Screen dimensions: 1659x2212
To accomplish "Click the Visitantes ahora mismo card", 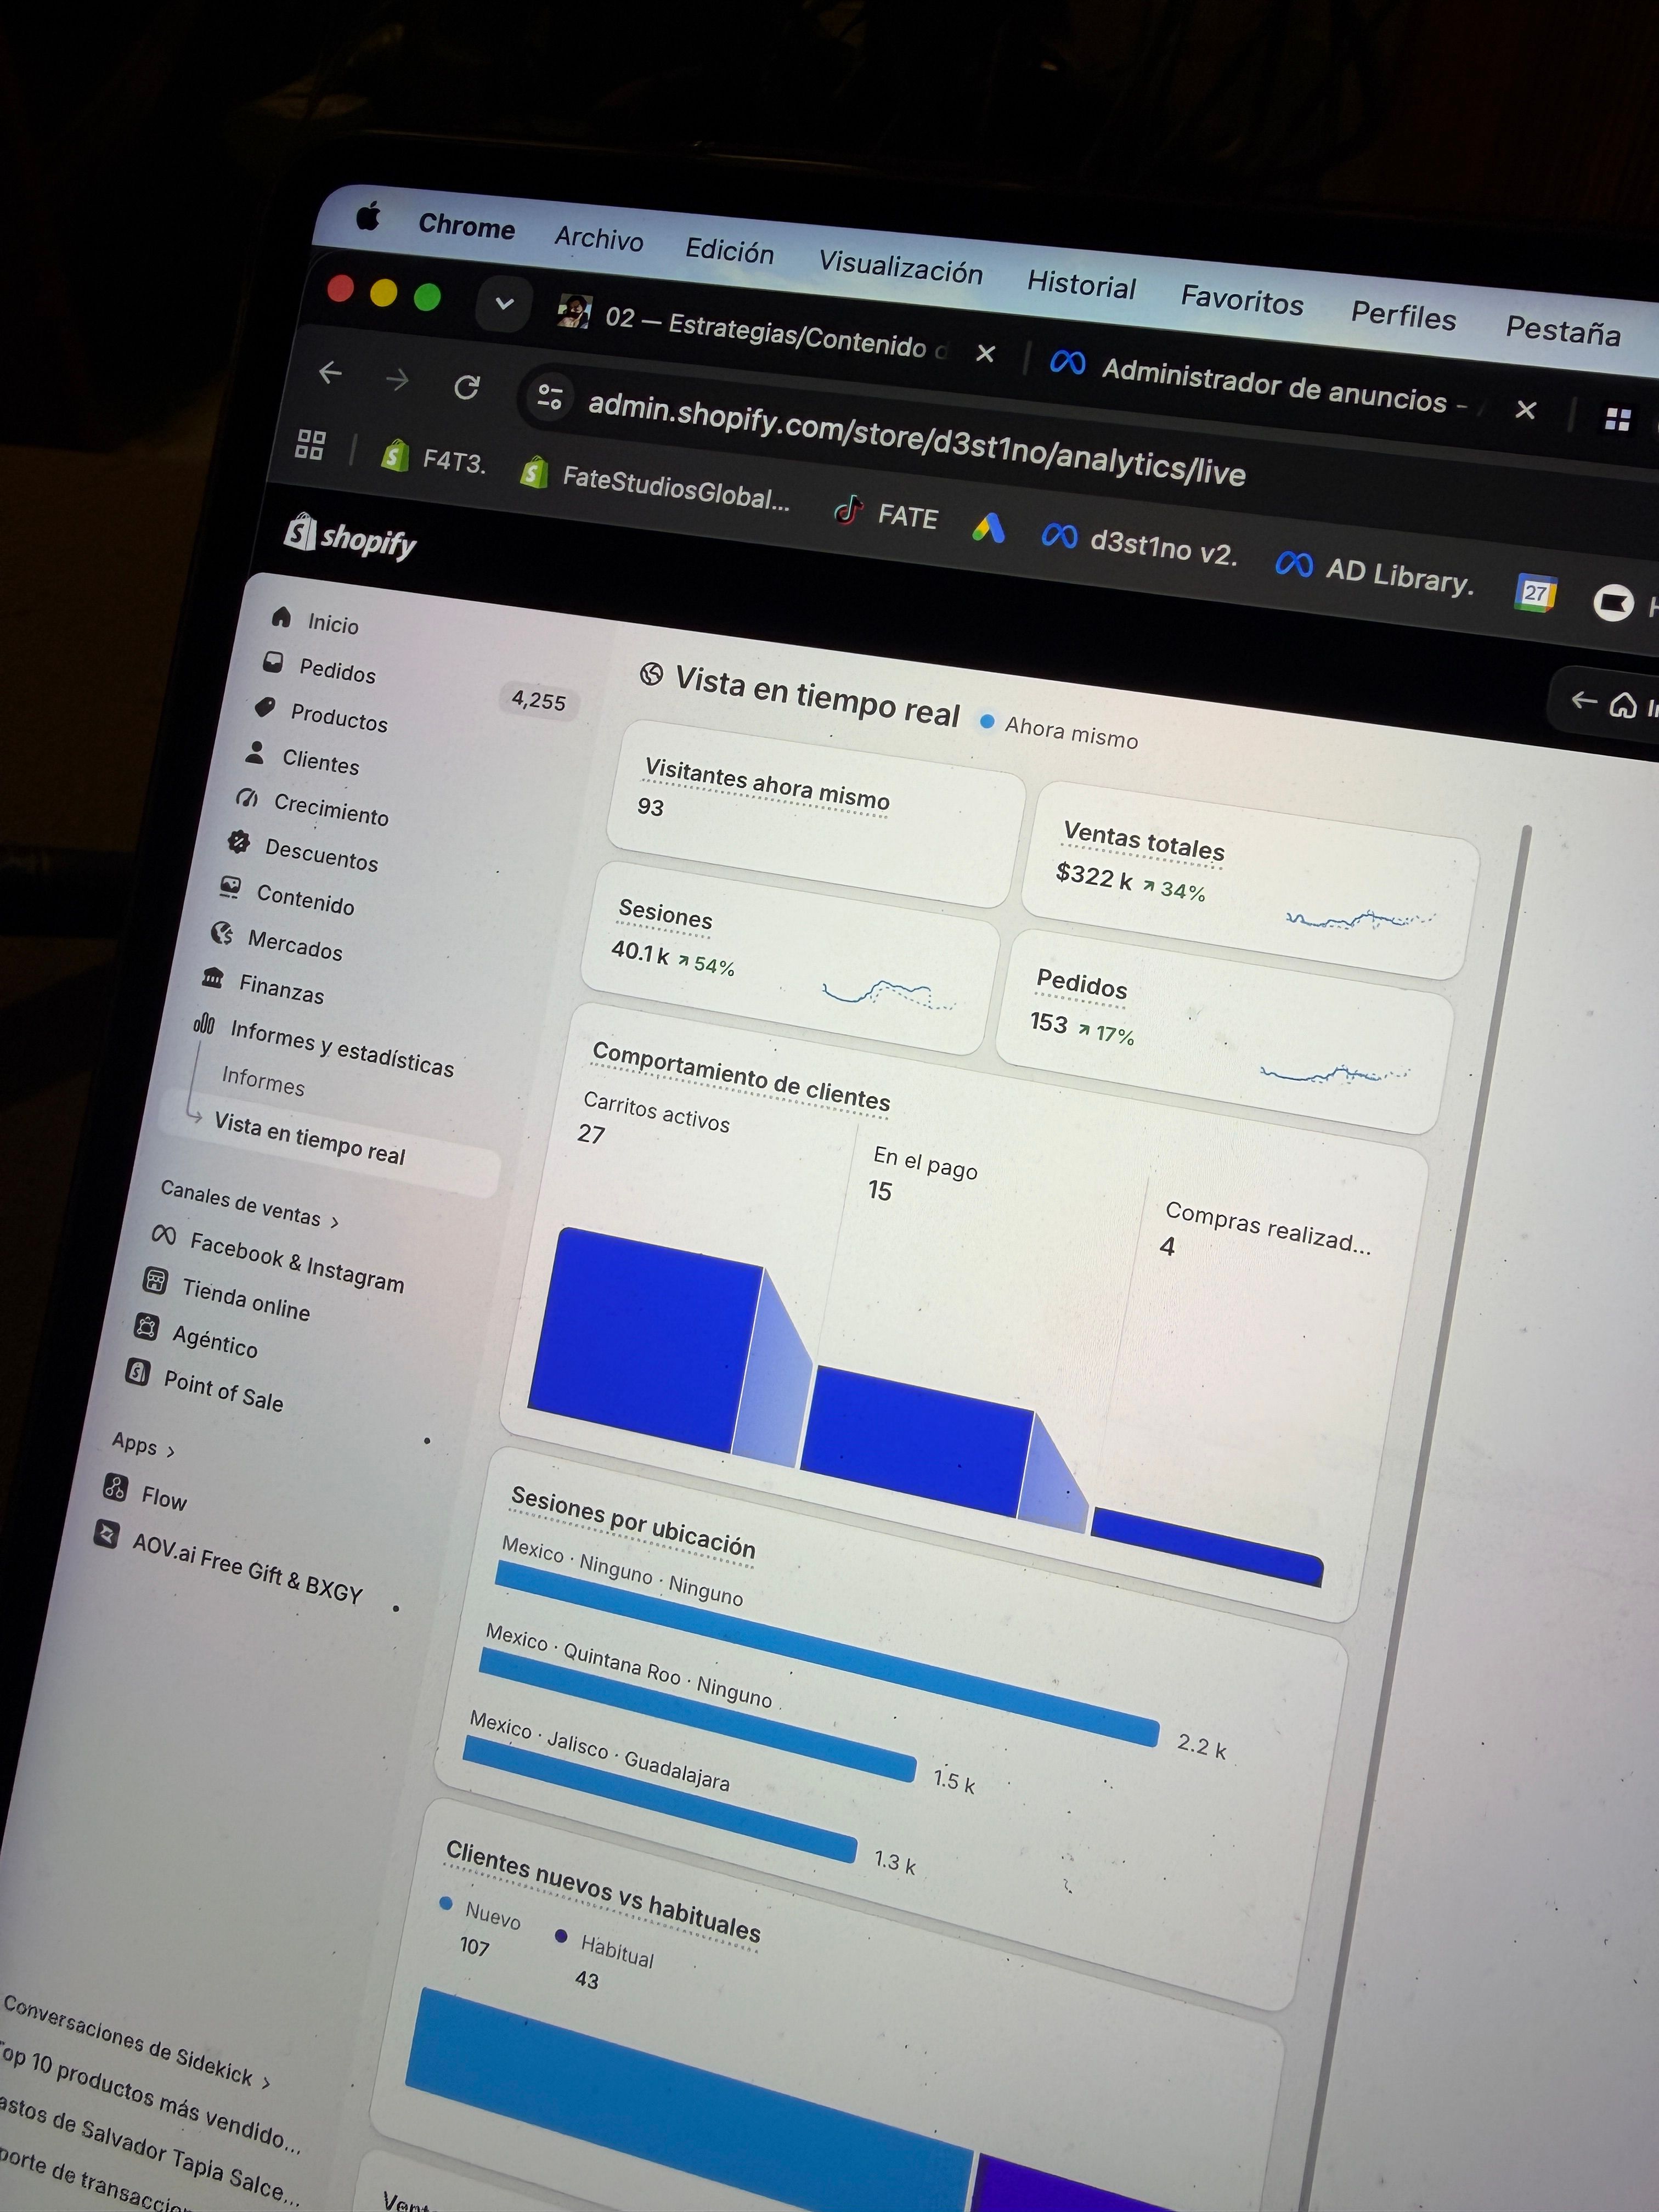I will (x=816, y=814).
